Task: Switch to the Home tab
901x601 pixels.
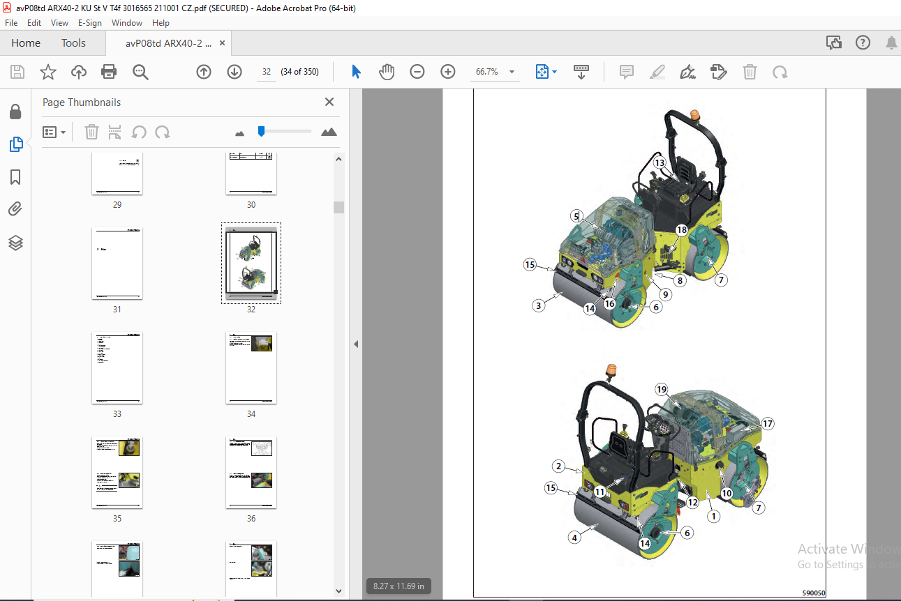Action: (x=26, y=43)
